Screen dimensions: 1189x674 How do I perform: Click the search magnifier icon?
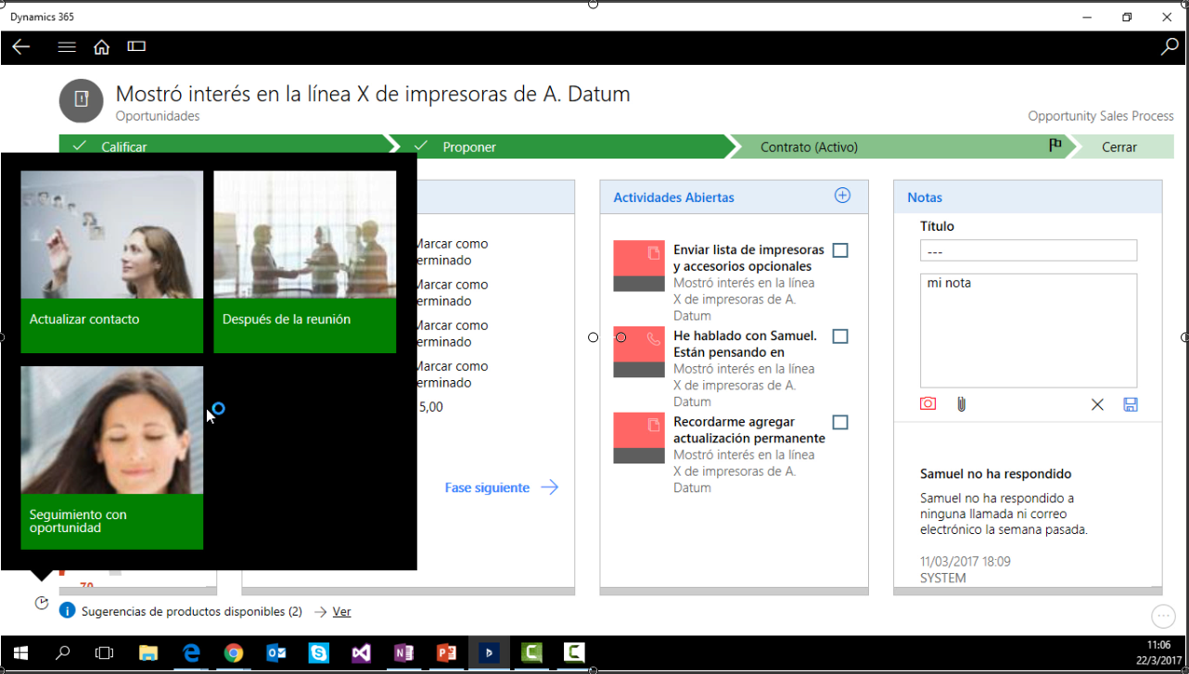pyautogui.click(x=1169, y=46)
